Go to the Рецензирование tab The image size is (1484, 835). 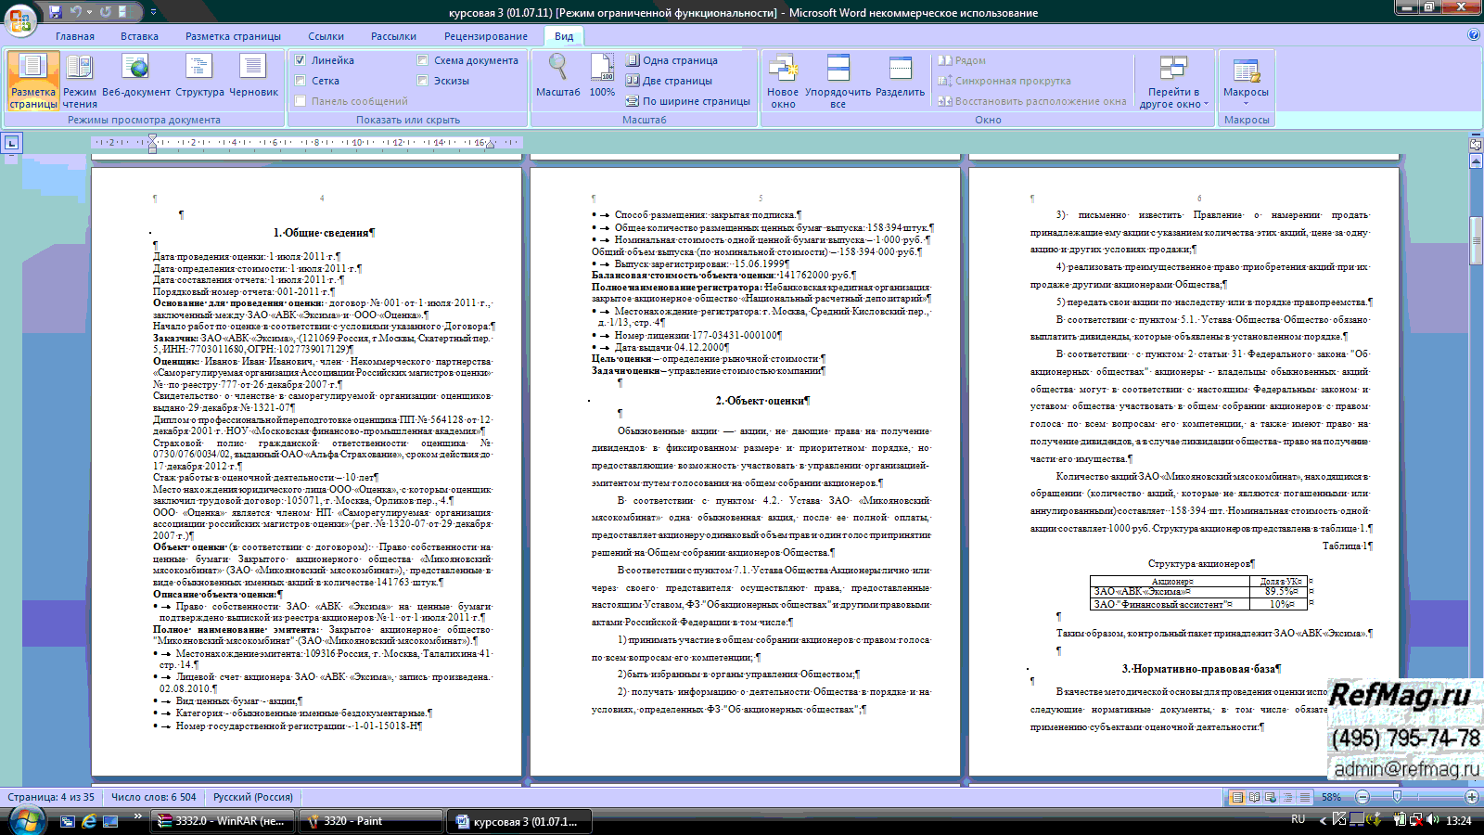485,36
